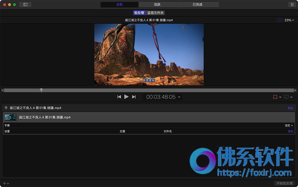The width and height of the screenshot is (298, 187).
Task: Click 添加 link in settings row
Action: pyautogui.click(x=290, y=131)
